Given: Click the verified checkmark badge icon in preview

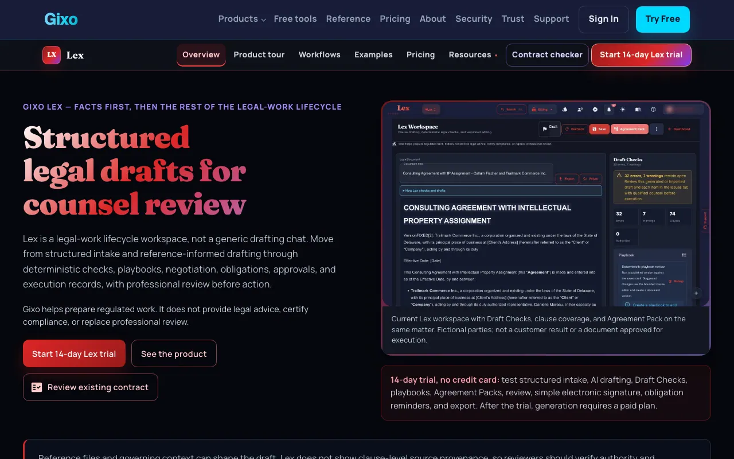Looking at the screenshot, I should coord(595,109).
